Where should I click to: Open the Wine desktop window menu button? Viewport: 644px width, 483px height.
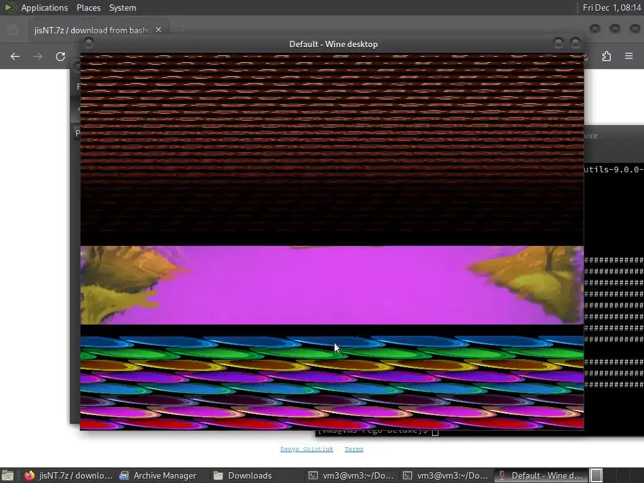click(88, 42)
